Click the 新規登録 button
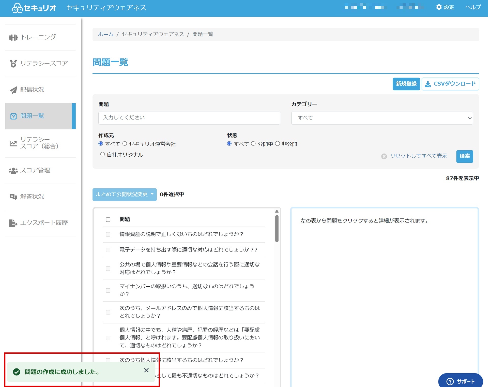The height and width of the screenshot is (387, 488). [406, 84]
